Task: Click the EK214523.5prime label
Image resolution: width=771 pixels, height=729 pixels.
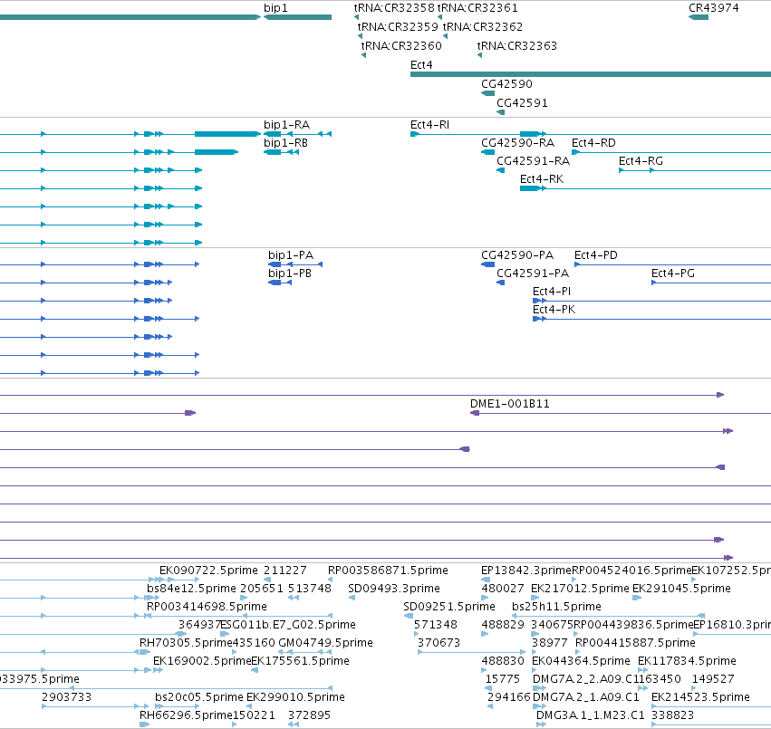Action: [x=700, y=697]
